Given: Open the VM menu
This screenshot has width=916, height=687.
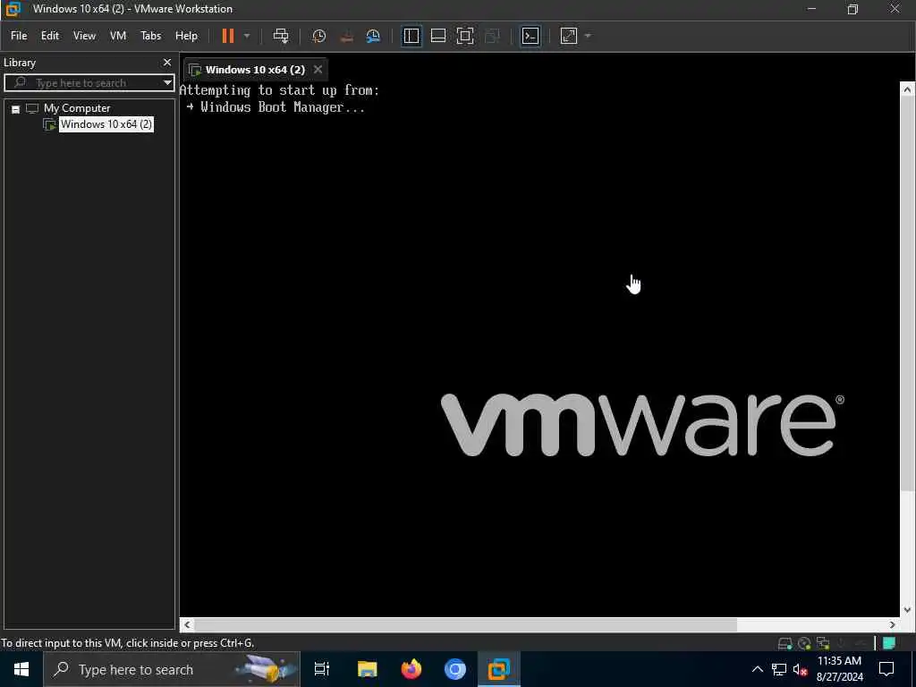Looking at the screenshot, I should (x=118, y=36).
